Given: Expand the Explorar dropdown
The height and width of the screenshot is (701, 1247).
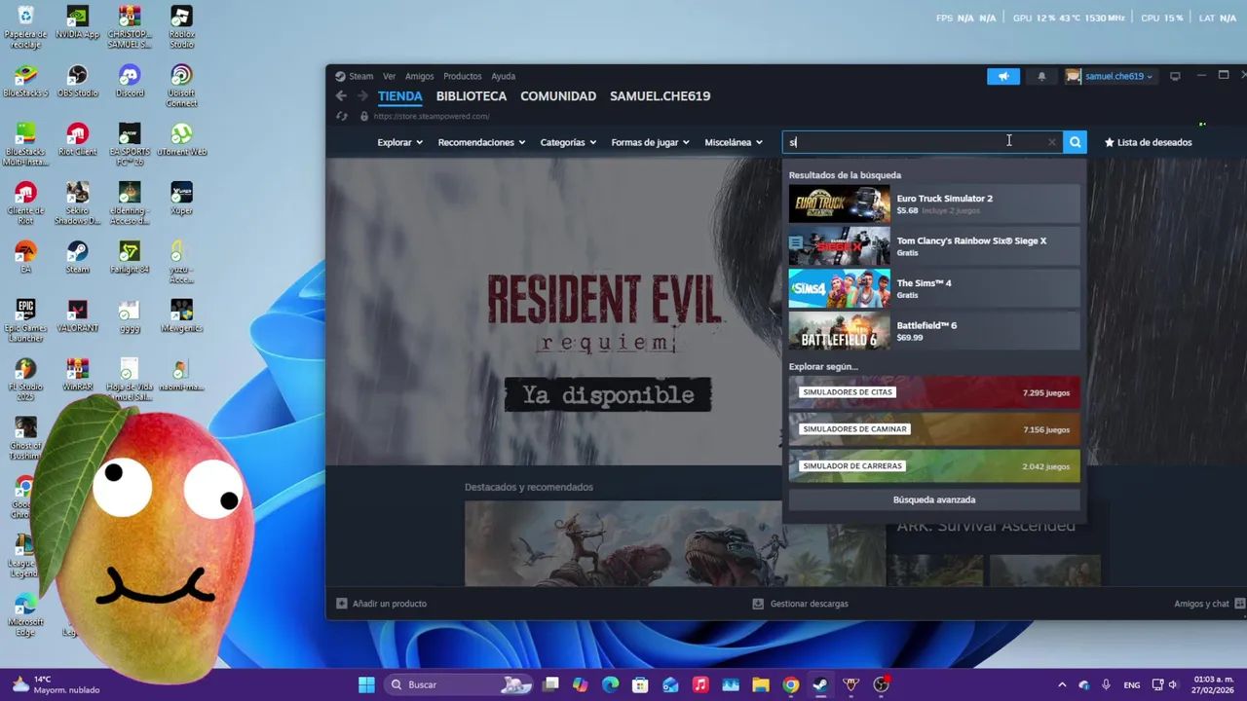Looking at the screenshot, I should click(400, 142).
